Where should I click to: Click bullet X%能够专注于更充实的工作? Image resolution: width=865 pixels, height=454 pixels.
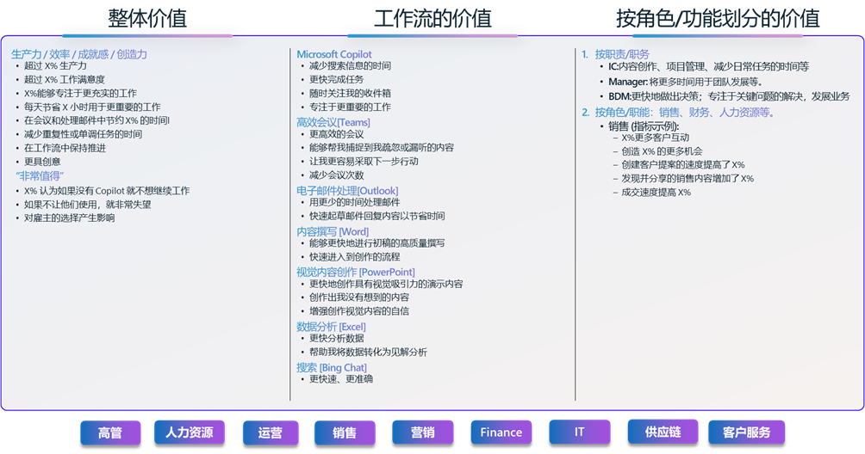(80, 94)
